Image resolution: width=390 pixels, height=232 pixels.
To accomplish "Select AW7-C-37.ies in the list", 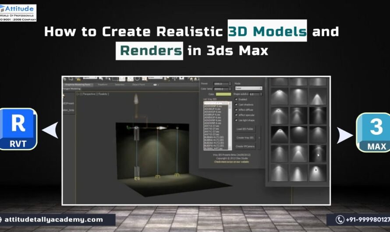I will click(x=212, y=132).
